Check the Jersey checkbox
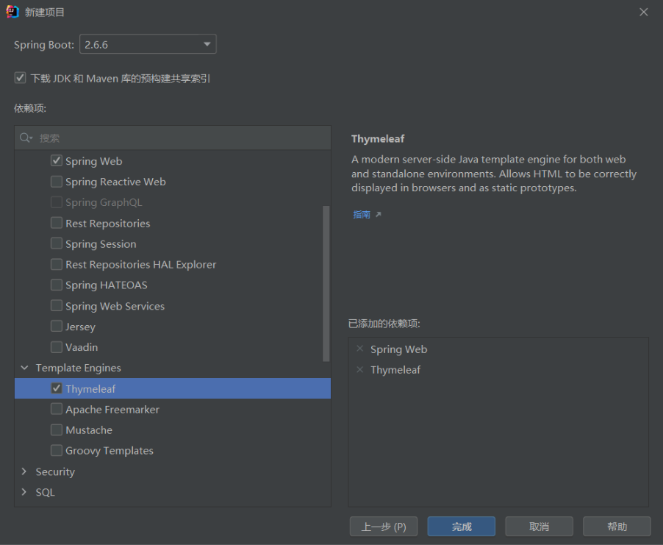The width and height of the screenshot is (663, 545). tap(57, 327)
